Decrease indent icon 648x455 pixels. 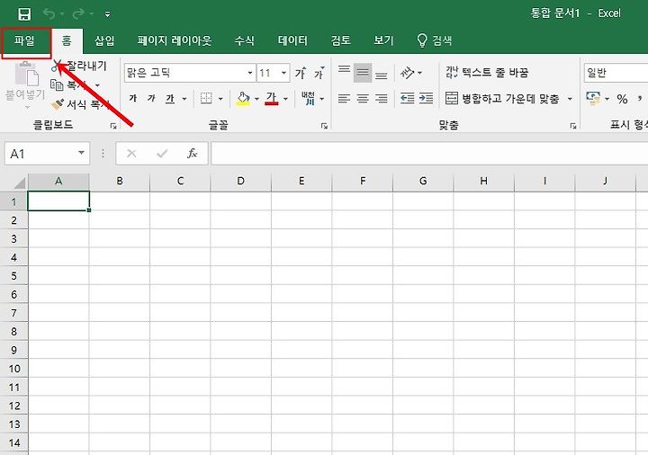point(408,98)
